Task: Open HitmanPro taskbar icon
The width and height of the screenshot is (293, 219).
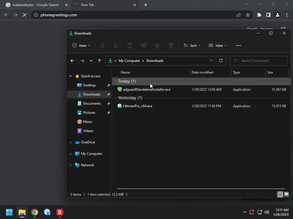Action: 47,212
